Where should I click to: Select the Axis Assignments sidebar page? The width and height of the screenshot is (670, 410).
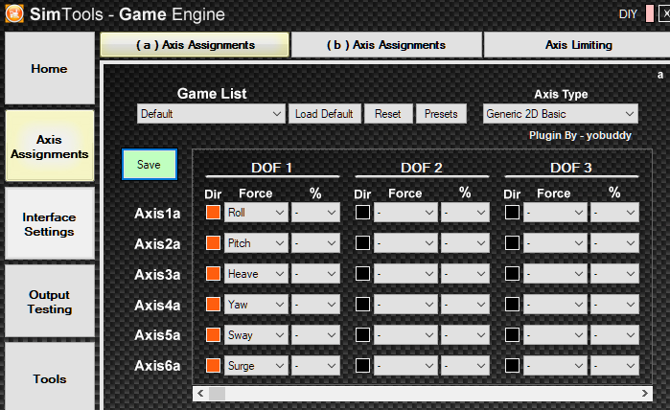(50, 147)
